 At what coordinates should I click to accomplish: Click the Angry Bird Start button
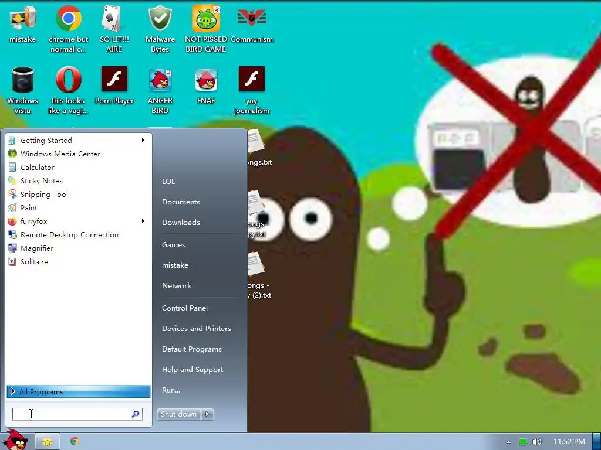(15, 440)
